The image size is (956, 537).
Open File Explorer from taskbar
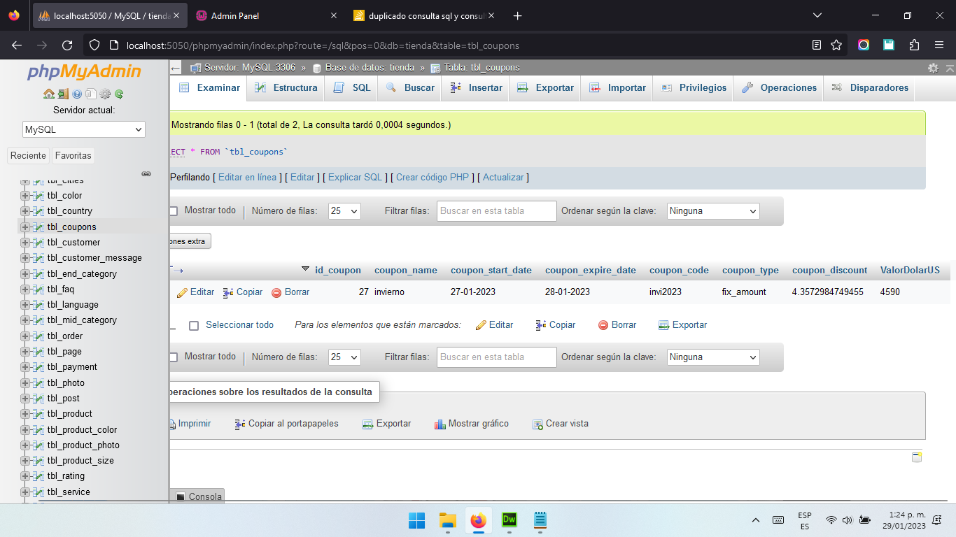[x=447, y=520]
